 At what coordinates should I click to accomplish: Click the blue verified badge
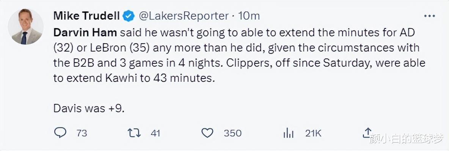[x=129, y=16]
